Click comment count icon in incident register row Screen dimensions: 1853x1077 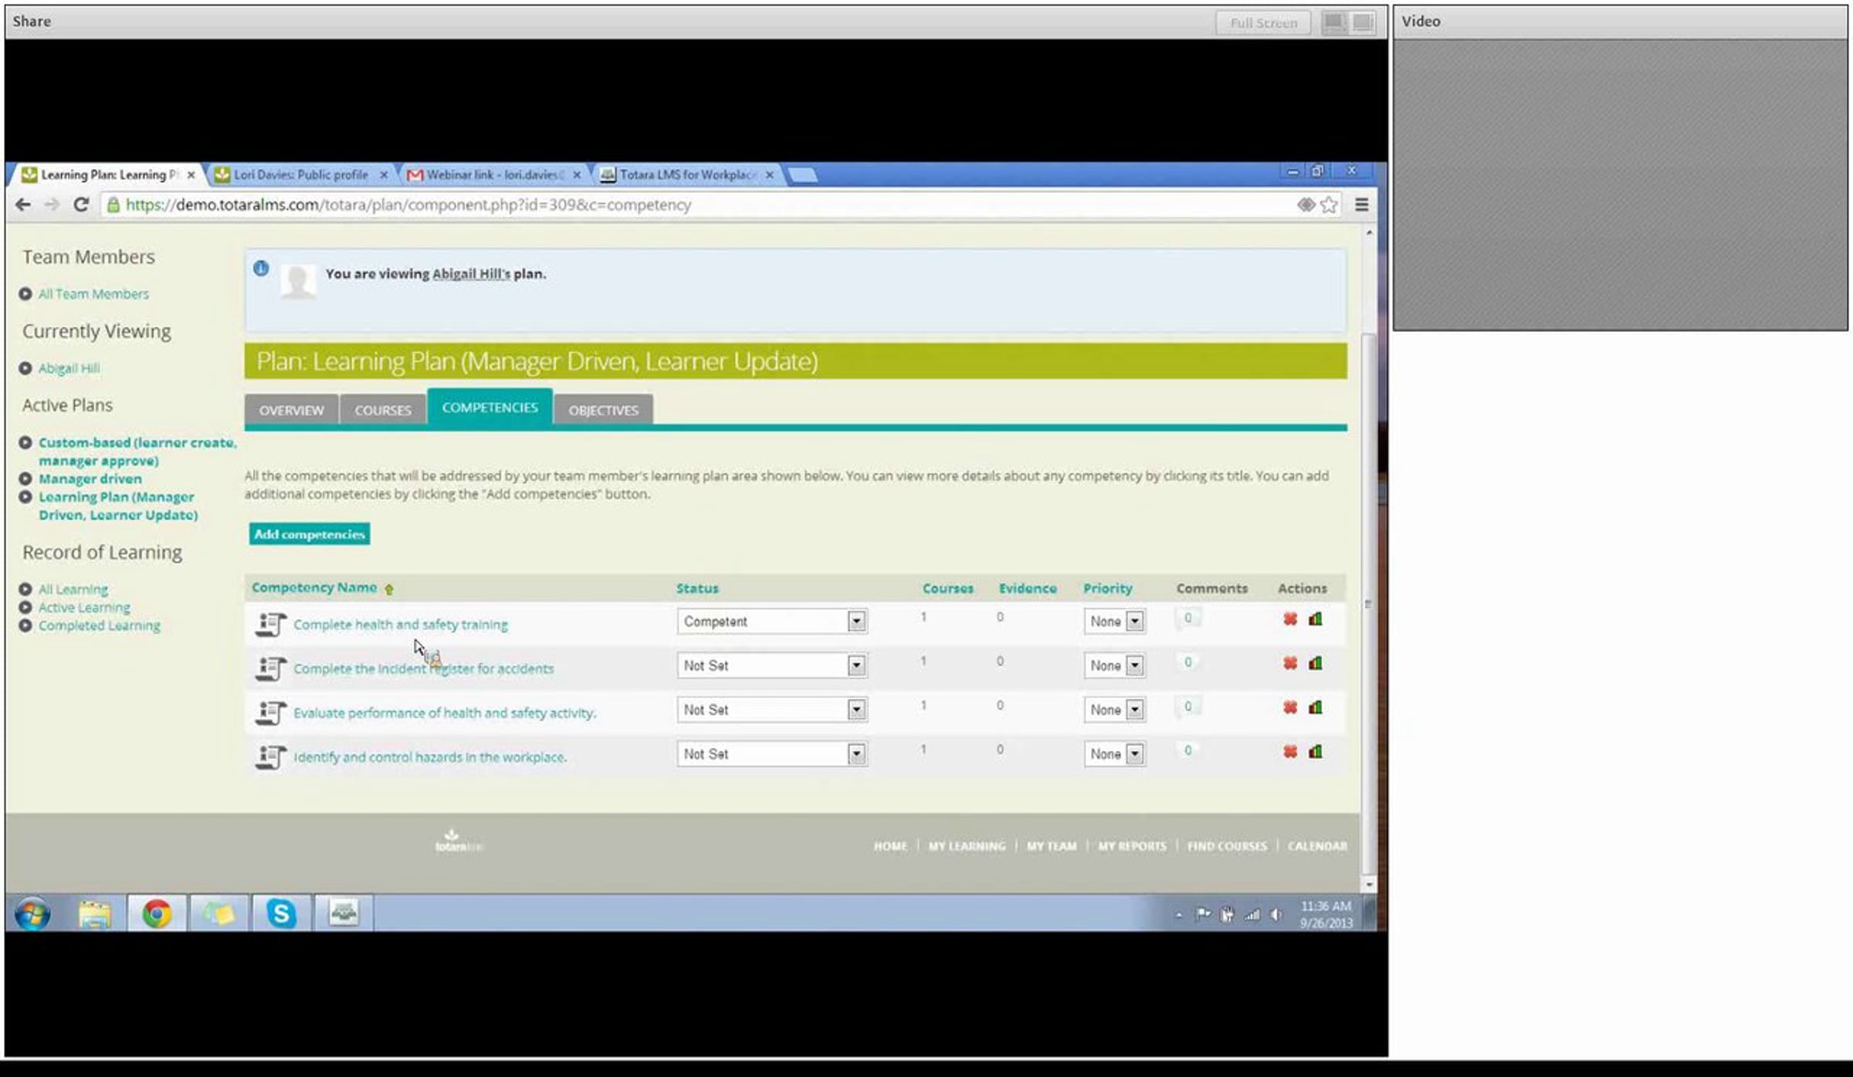(x=1187, y=662)
